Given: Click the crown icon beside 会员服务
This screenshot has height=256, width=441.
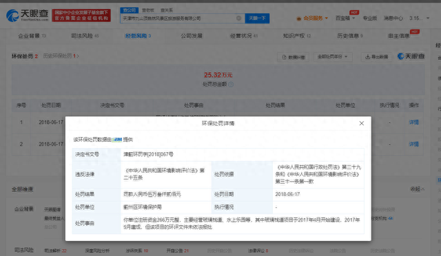Looking at the screenshot, I should pyautogui.click(x=298, y=19).
